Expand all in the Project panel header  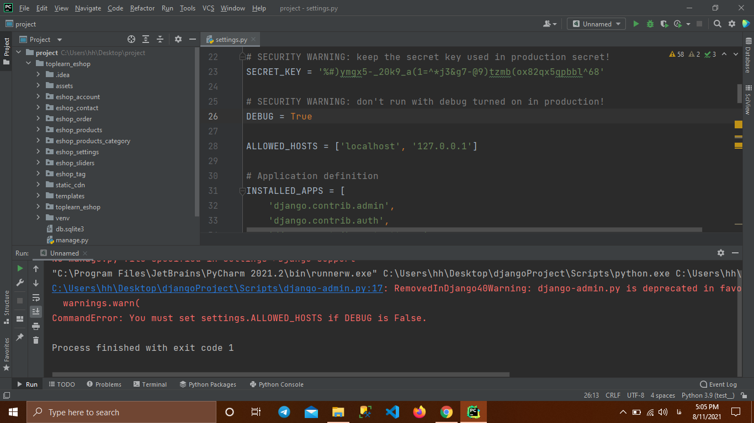[146, 39]
